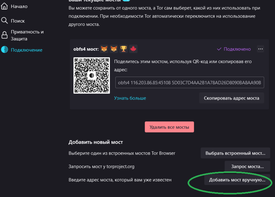Image resolution: width=275 pixels, height=197 pixels.
Task: Click the maple leaf emoji in bridge header
Action: 133,49
